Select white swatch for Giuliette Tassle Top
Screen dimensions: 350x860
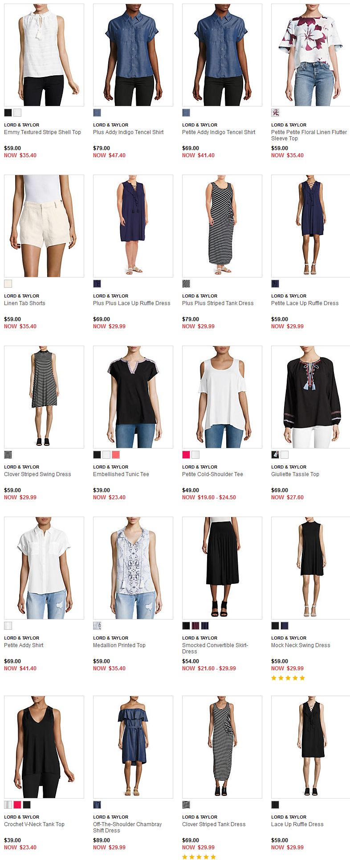pos(285,455)
